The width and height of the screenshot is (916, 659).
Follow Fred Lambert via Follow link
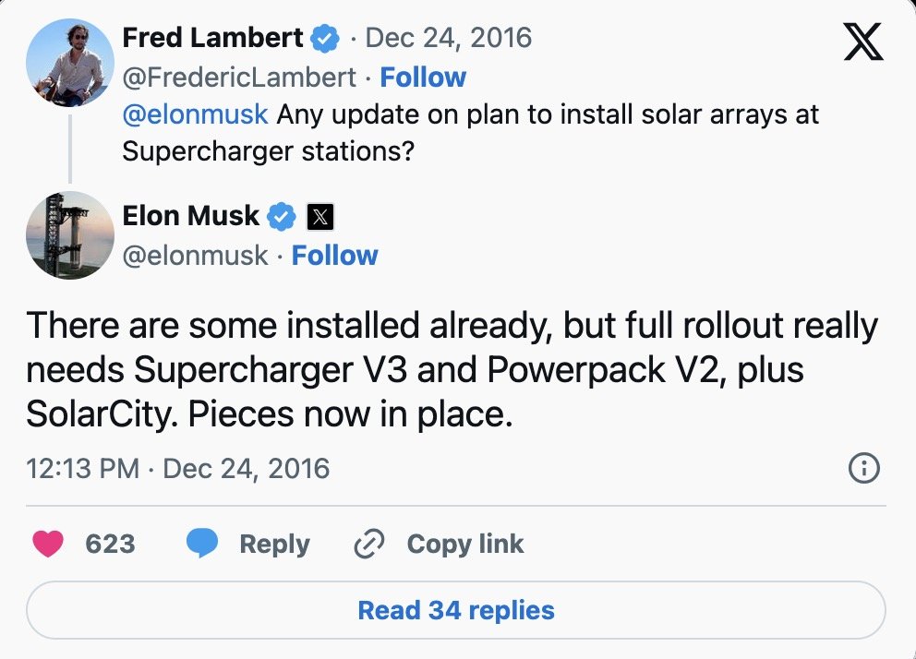pyautogui.click(x=423, y=78)
